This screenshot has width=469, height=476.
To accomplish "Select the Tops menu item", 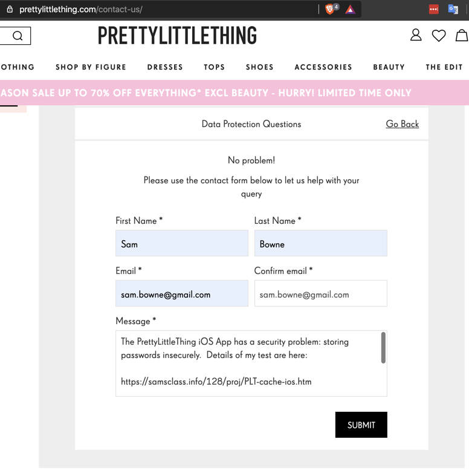I will 214,67.
